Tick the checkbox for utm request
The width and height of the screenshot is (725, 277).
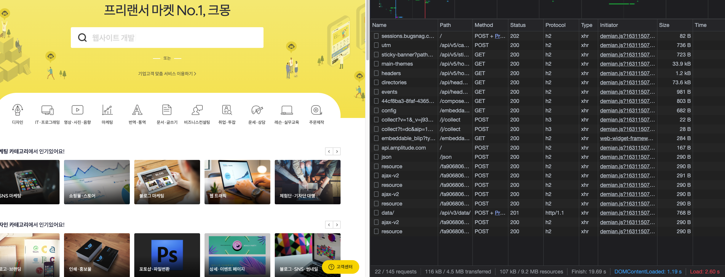coord(376,45)
